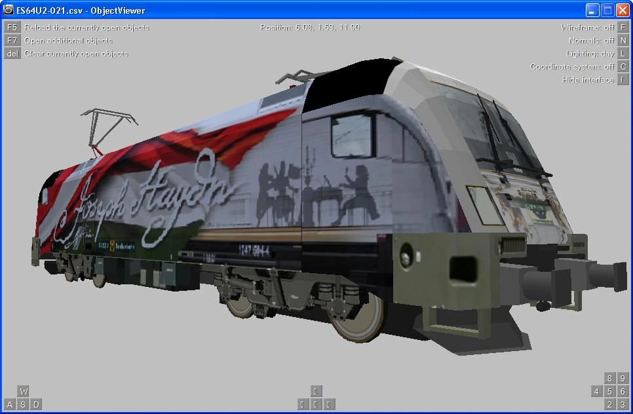Screen dimensions: 633x414
Task: Click the 'Wireframe: off' label
Action: (x=587, y=28)
